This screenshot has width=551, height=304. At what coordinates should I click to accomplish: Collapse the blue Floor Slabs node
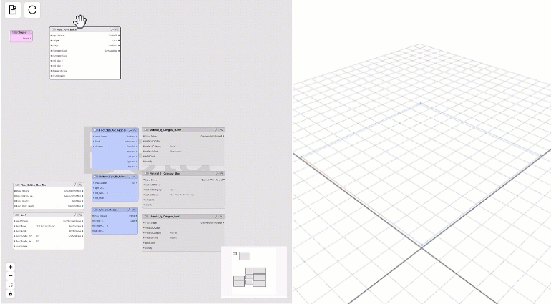click(135, 130)
